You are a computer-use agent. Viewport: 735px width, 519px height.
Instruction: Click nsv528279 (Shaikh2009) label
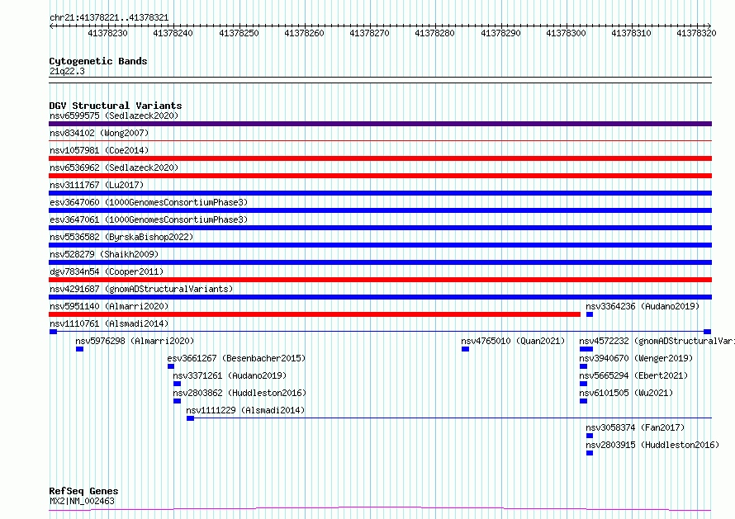[x=104, y=254]
